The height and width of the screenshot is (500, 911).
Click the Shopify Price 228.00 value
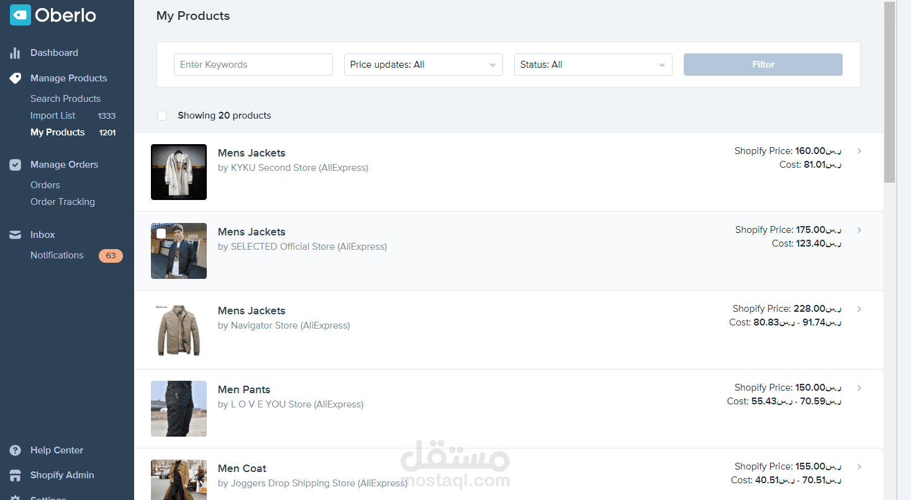818,309
